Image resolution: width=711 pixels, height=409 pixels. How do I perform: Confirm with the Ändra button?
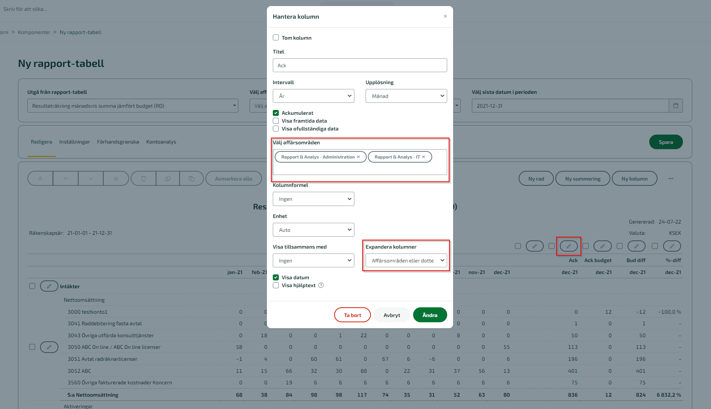(430, 315)
